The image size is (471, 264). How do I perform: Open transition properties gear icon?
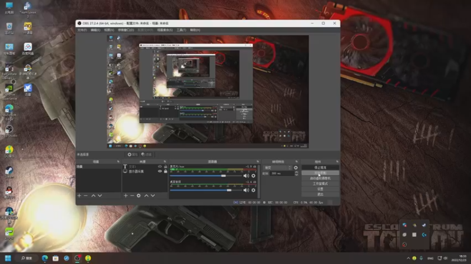296,168
